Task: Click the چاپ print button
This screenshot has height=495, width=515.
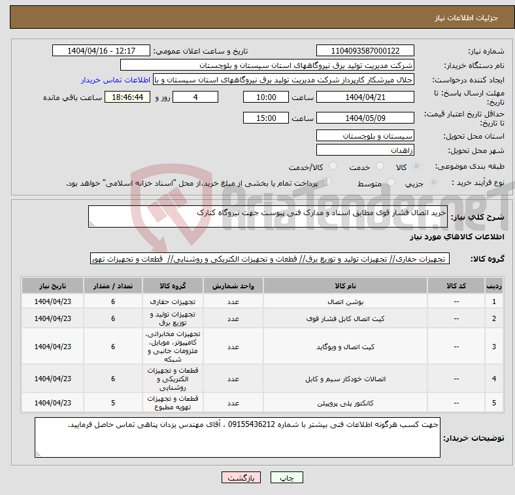Action: pyautogui.click(x=287, y=477)
